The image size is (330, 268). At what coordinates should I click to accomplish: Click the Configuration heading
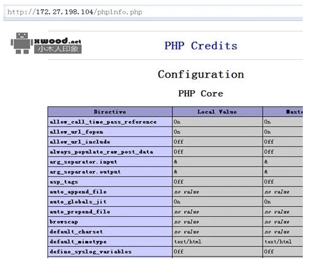pyautogui.click(x=201, y=75)
